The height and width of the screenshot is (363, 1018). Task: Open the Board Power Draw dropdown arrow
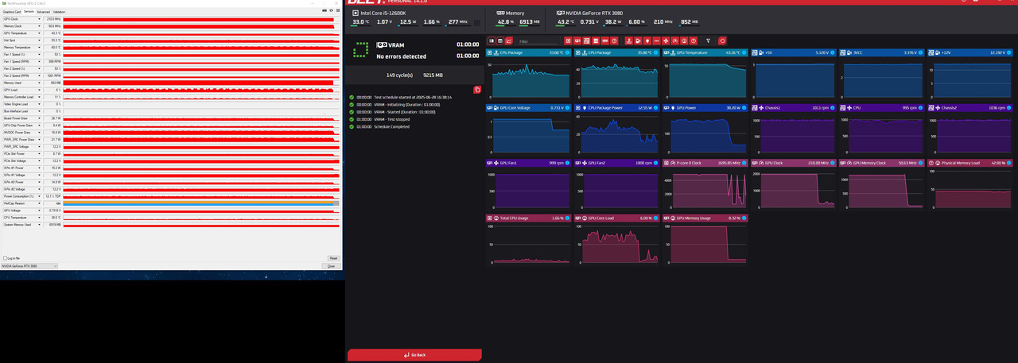[x=39, y=118]
